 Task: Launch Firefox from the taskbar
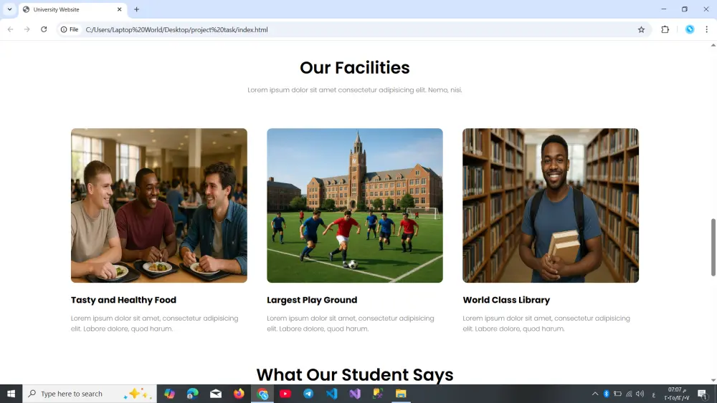click(x=239, y=394)
